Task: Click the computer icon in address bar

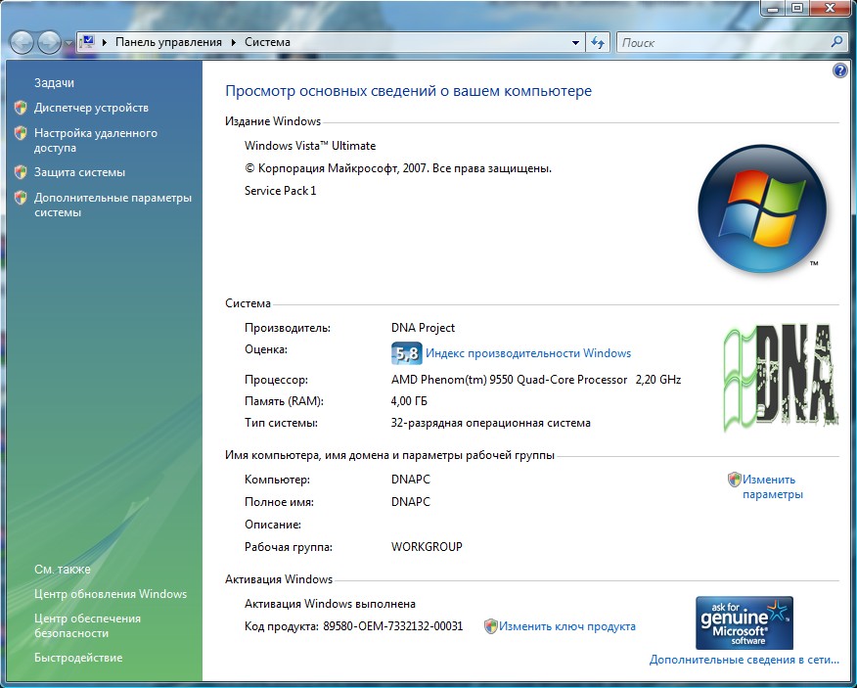Action: click(x=87, y=41)
